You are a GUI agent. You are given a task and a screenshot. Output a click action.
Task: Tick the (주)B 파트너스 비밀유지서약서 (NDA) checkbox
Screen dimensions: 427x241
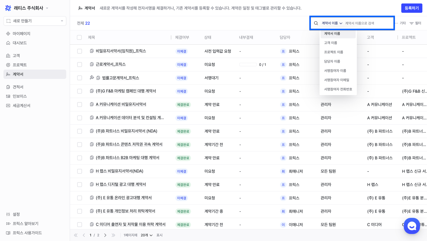(80, 131)
